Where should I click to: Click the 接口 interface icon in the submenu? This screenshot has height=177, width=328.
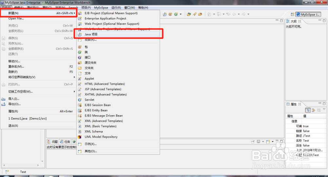pos(80,57)
